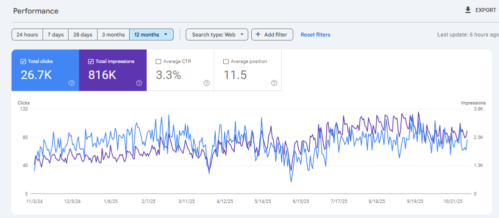Select the 7 days date range
This screenshot has width=499, height=218.
coord(56,34)
